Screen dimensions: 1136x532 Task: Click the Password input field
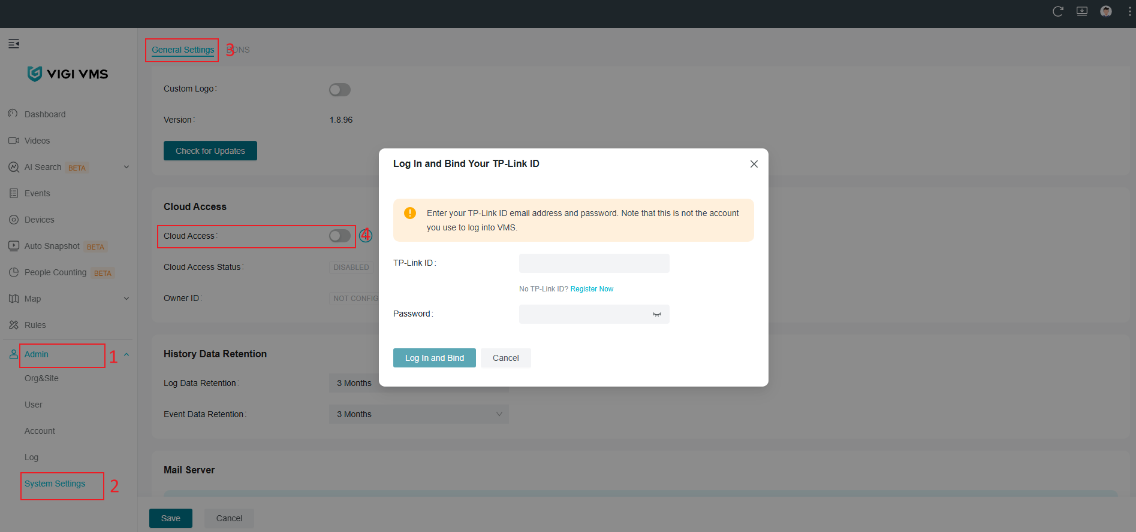[x=594, y=314]
